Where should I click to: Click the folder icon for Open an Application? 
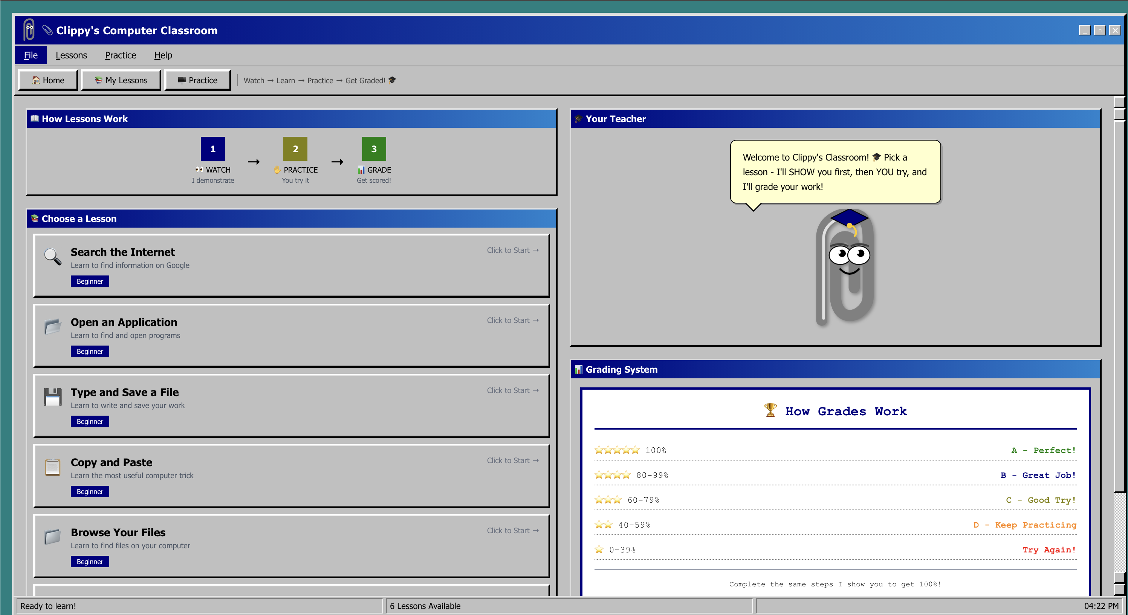pos(52,326)
